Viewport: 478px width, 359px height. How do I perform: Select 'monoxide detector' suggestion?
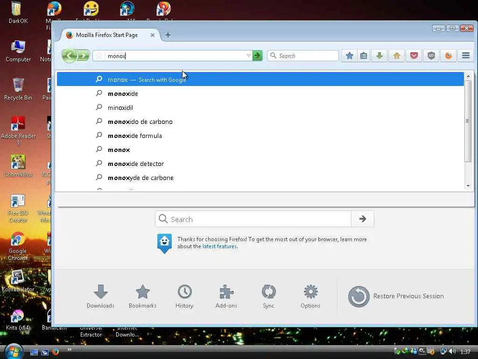(260, 164)
